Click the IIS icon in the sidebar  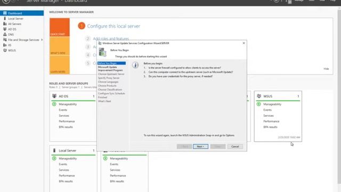tap(5, 45)
